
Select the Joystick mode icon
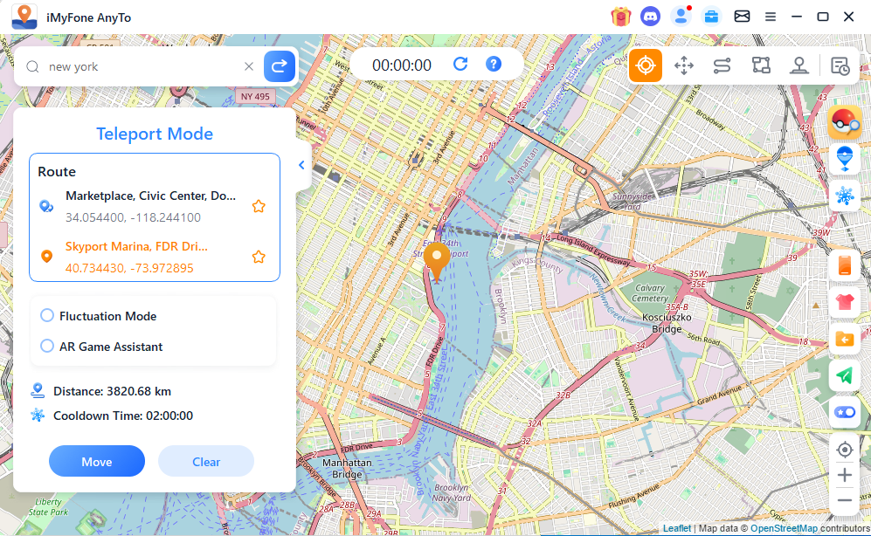pos(798,65)
